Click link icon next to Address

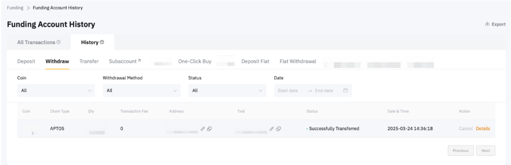point(202,129)
